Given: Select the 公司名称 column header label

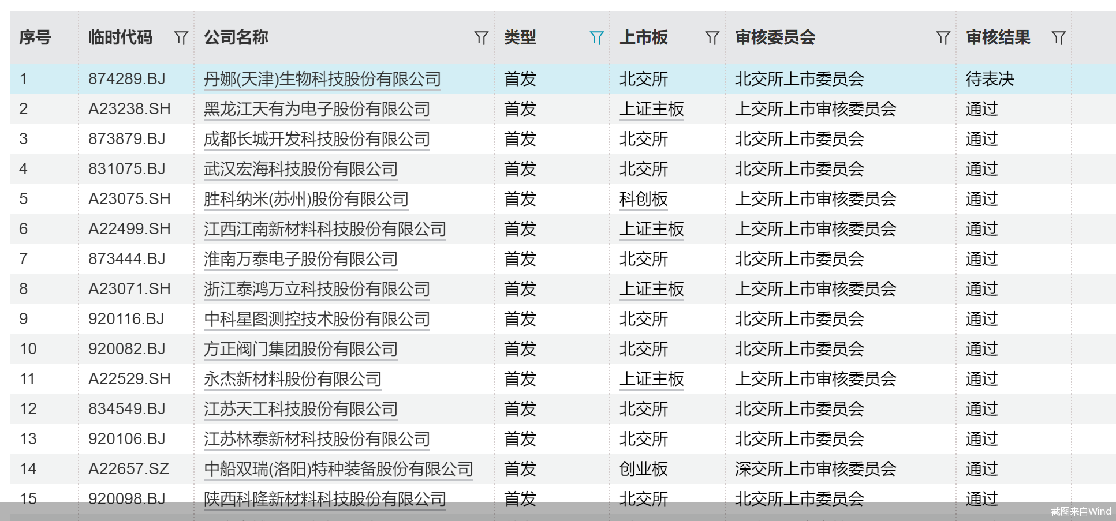Looking at the screenshot, I should [x=236, y=38].
